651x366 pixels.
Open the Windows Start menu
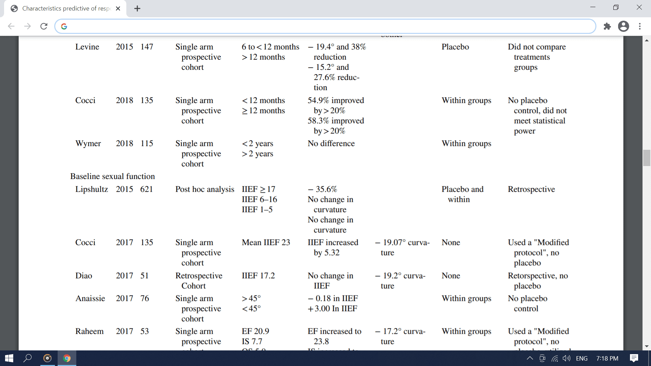(9, 358)
